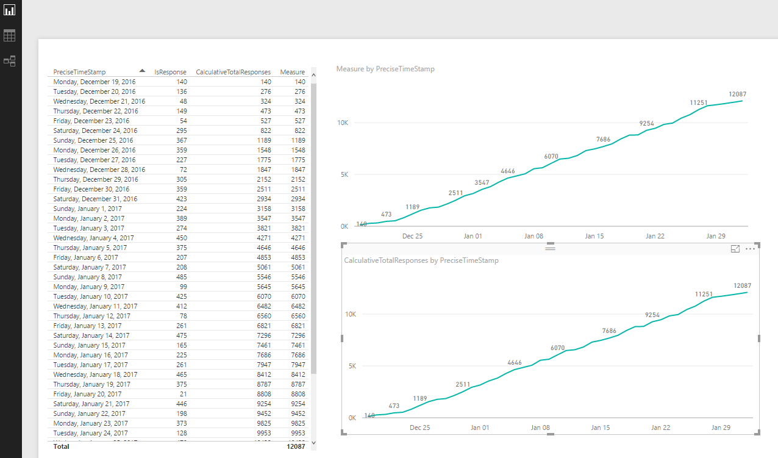Sort by IsResponse column header
Viewport: 778px width, 458px height.
[x=170, y=72]
